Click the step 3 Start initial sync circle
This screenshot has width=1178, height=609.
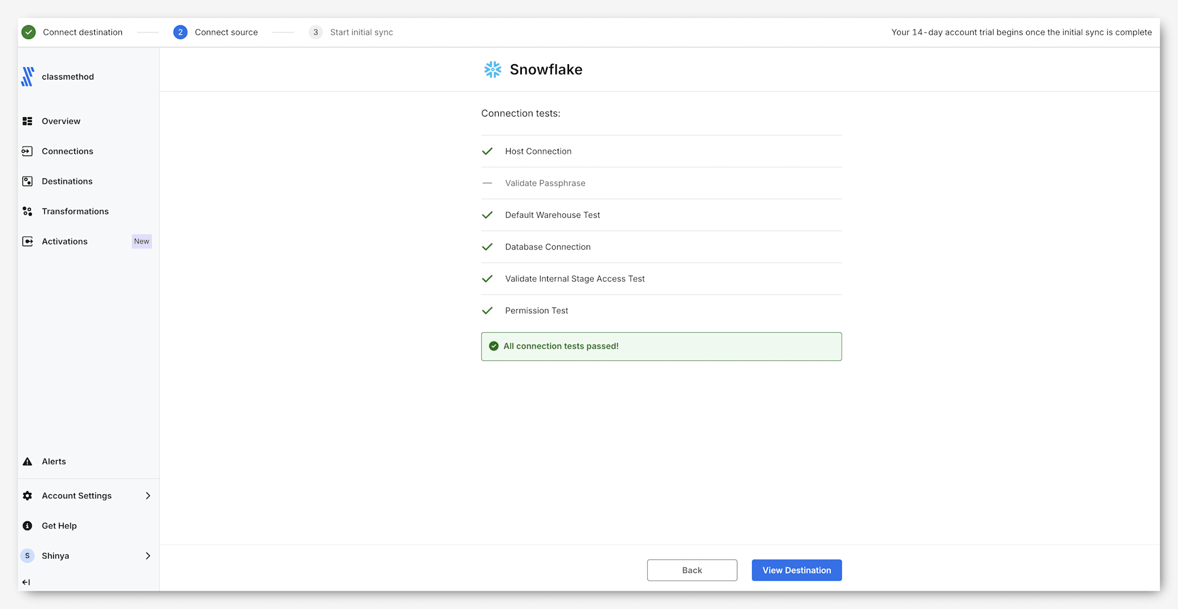click(x=316, y=32)
